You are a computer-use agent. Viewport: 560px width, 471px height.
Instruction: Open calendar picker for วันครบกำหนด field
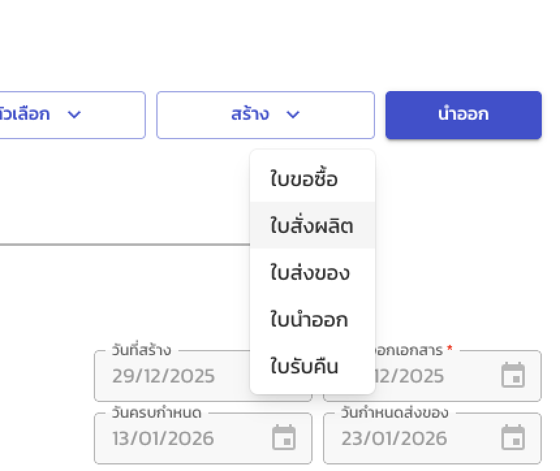tap(285, 438)
